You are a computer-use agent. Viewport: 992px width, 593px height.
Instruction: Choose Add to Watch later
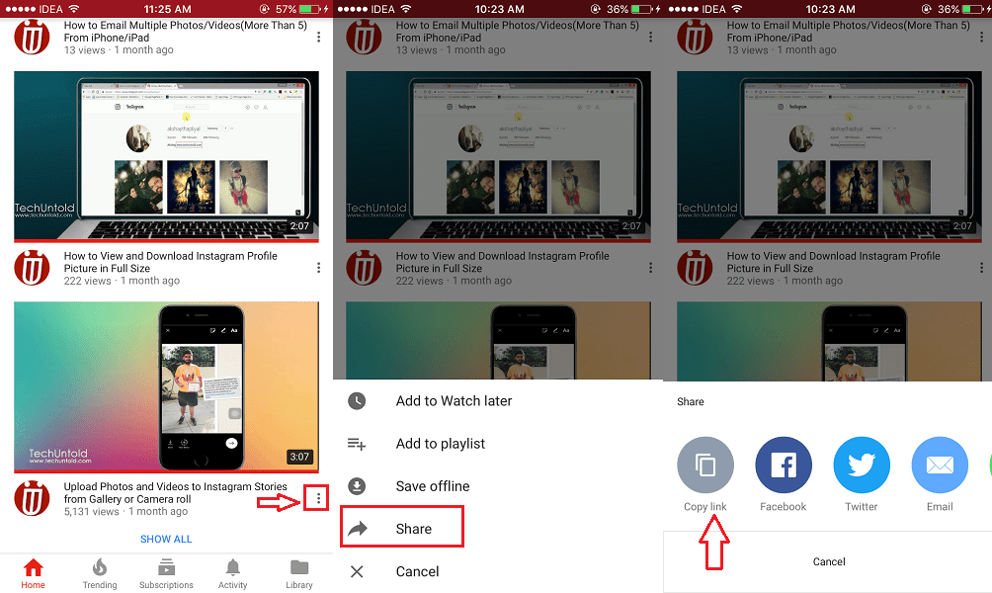454,400
